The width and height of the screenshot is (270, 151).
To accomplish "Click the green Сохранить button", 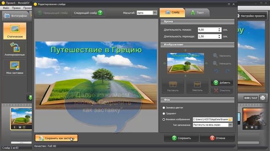I will [181, 138].
